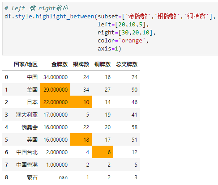Click the silver value 22 in 俄奥会 row
218x185 pixels.
tap(86, 127)
